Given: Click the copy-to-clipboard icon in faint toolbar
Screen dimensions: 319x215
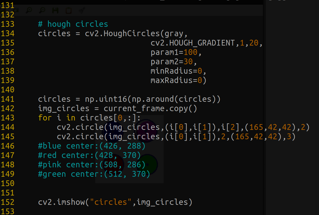Looking at the screenshot, I should [x=68, y=11].
